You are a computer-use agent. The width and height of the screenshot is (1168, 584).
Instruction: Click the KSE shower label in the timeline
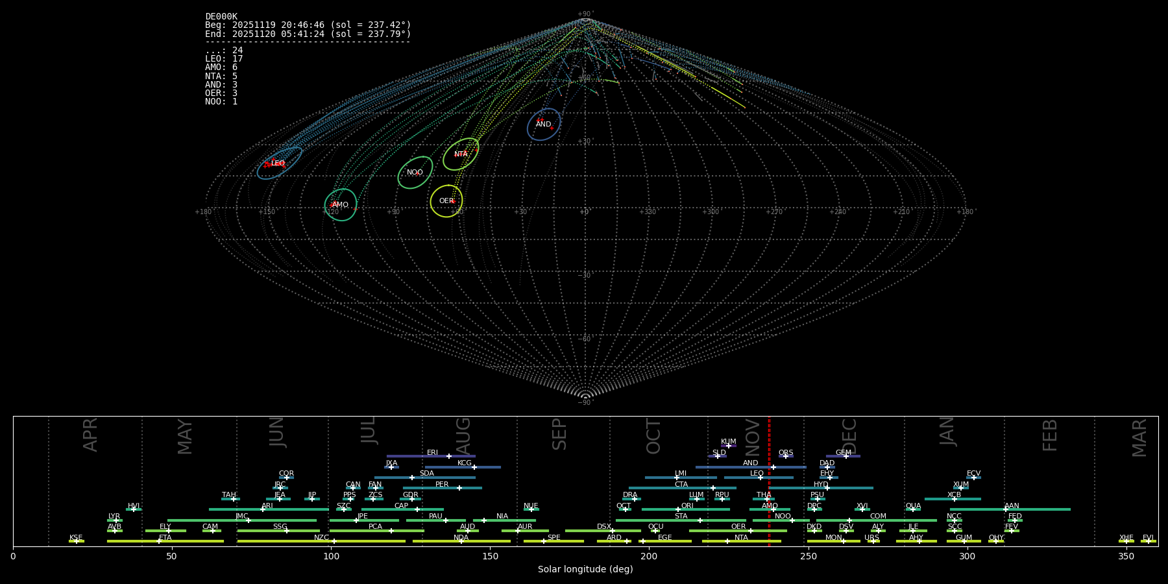pos(76,537)
